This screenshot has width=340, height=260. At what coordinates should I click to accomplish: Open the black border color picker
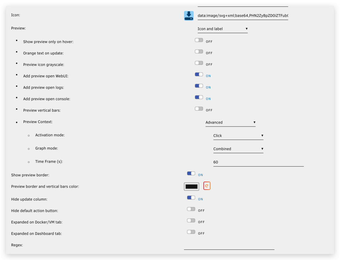(191, 187)
